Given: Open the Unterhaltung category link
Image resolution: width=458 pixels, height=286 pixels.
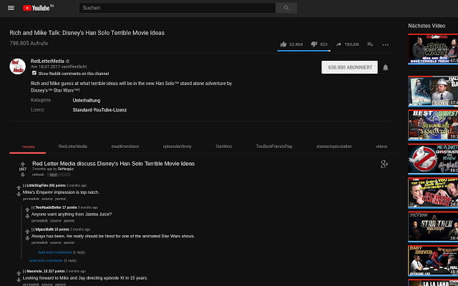Looking at the screenshot, I should pyautogui.click(x=87, y=100).
